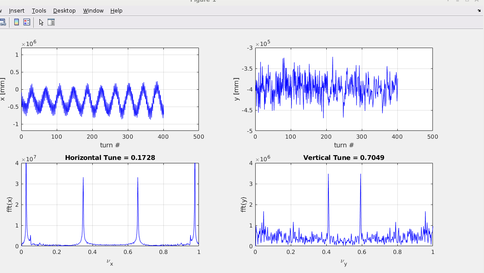Toggle the Insert Colorbar toolbar icon
This screenshot has height=273, width=484.
click(16, 22)
